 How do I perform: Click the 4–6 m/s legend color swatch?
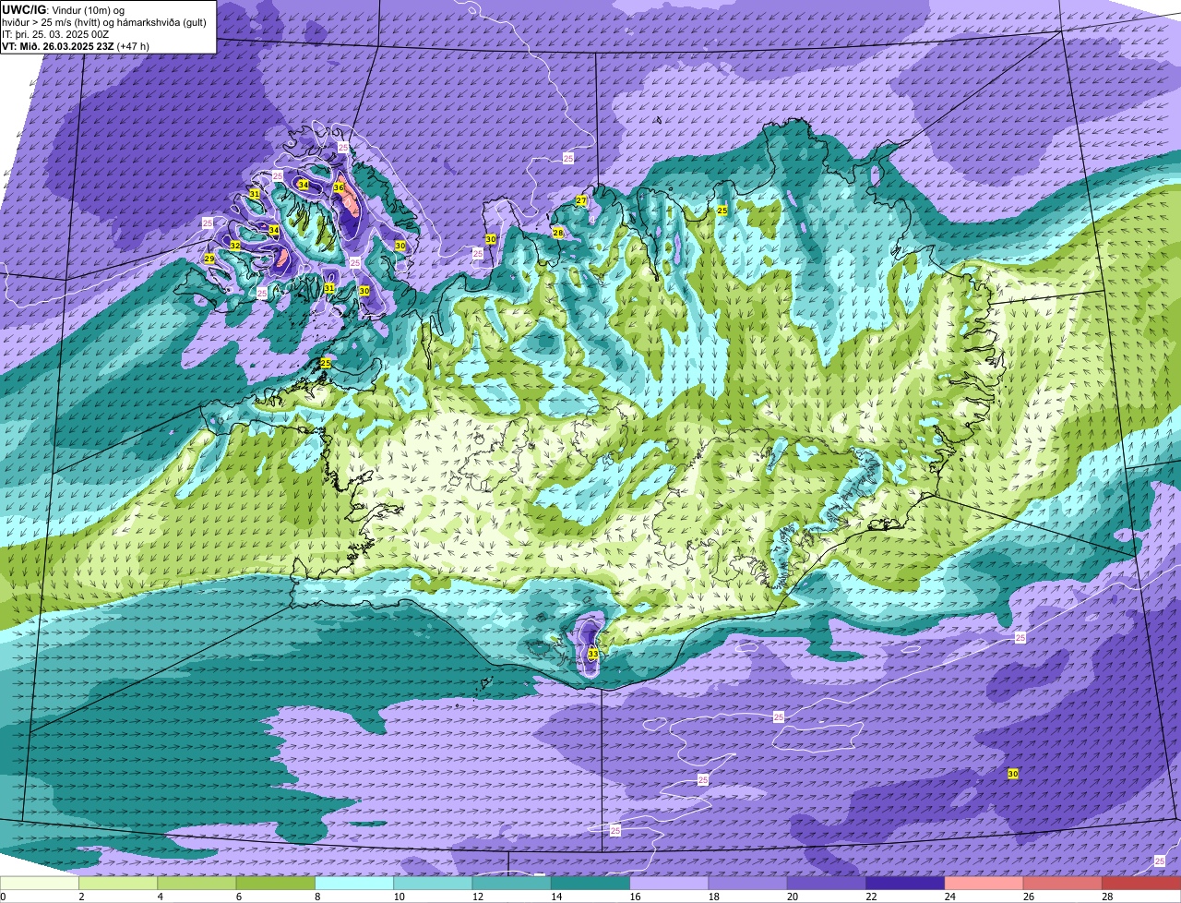[x=197, y=883]
